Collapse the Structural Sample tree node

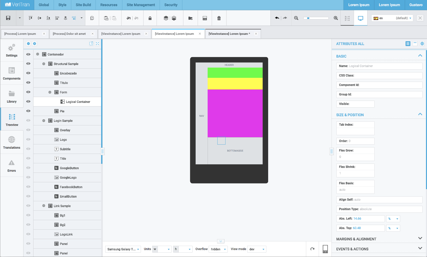pos(44,64)
